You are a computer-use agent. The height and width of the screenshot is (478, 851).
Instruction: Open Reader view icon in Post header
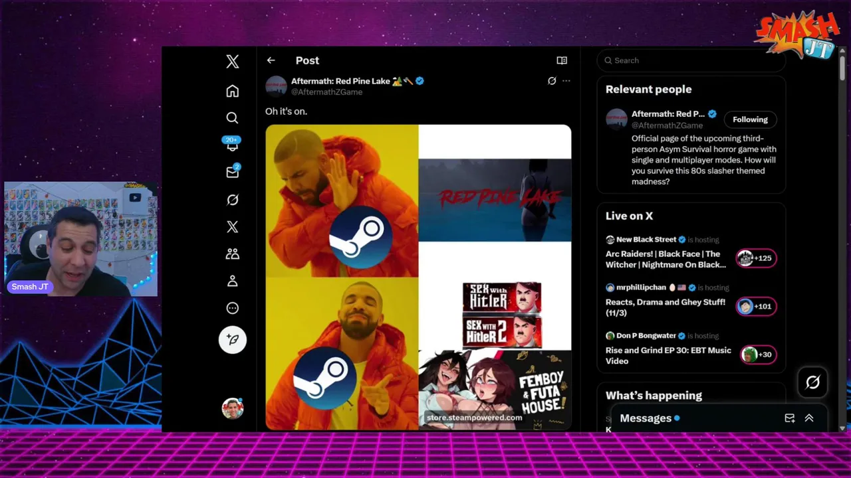(x=562, y=60)
